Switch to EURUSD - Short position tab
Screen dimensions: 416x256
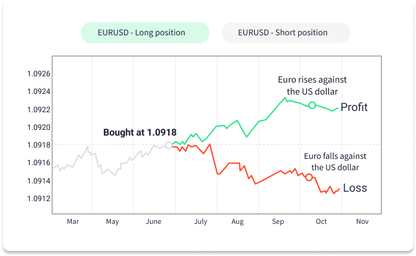286,33
